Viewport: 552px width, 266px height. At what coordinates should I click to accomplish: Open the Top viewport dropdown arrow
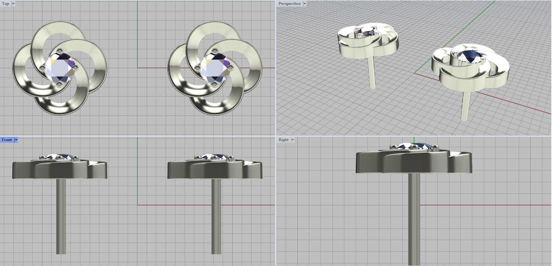click(13, 4)
